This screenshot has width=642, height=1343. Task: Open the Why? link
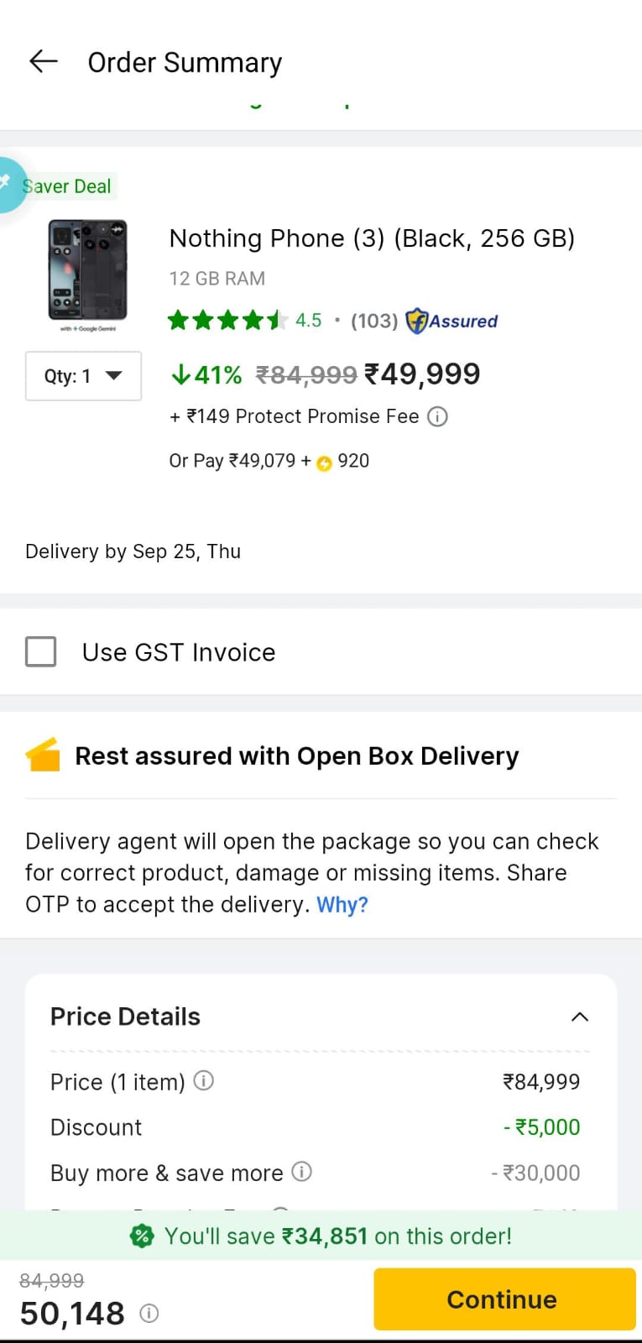342,905
